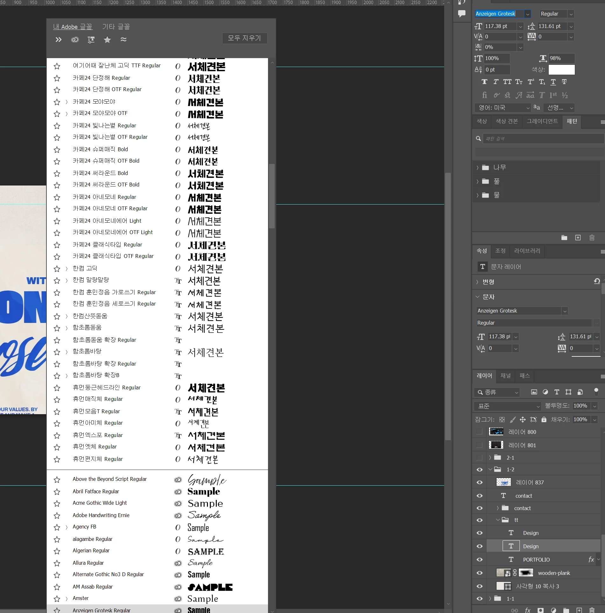
Task: Click the pattern search field
Action: pyautogui.click(x=544, y=138)
